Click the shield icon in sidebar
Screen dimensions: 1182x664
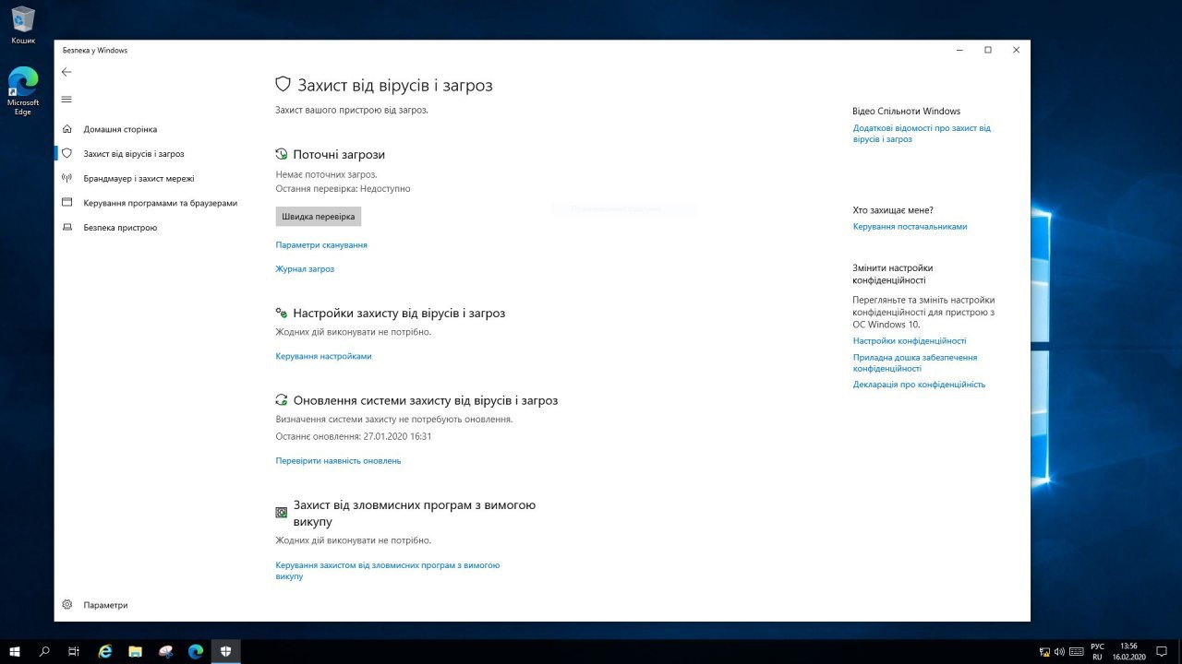[x=66, y=154]
